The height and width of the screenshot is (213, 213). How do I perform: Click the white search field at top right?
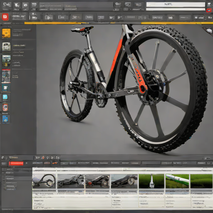point(176,5)
